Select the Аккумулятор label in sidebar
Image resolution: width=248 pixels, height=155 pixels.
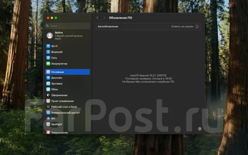59,64
